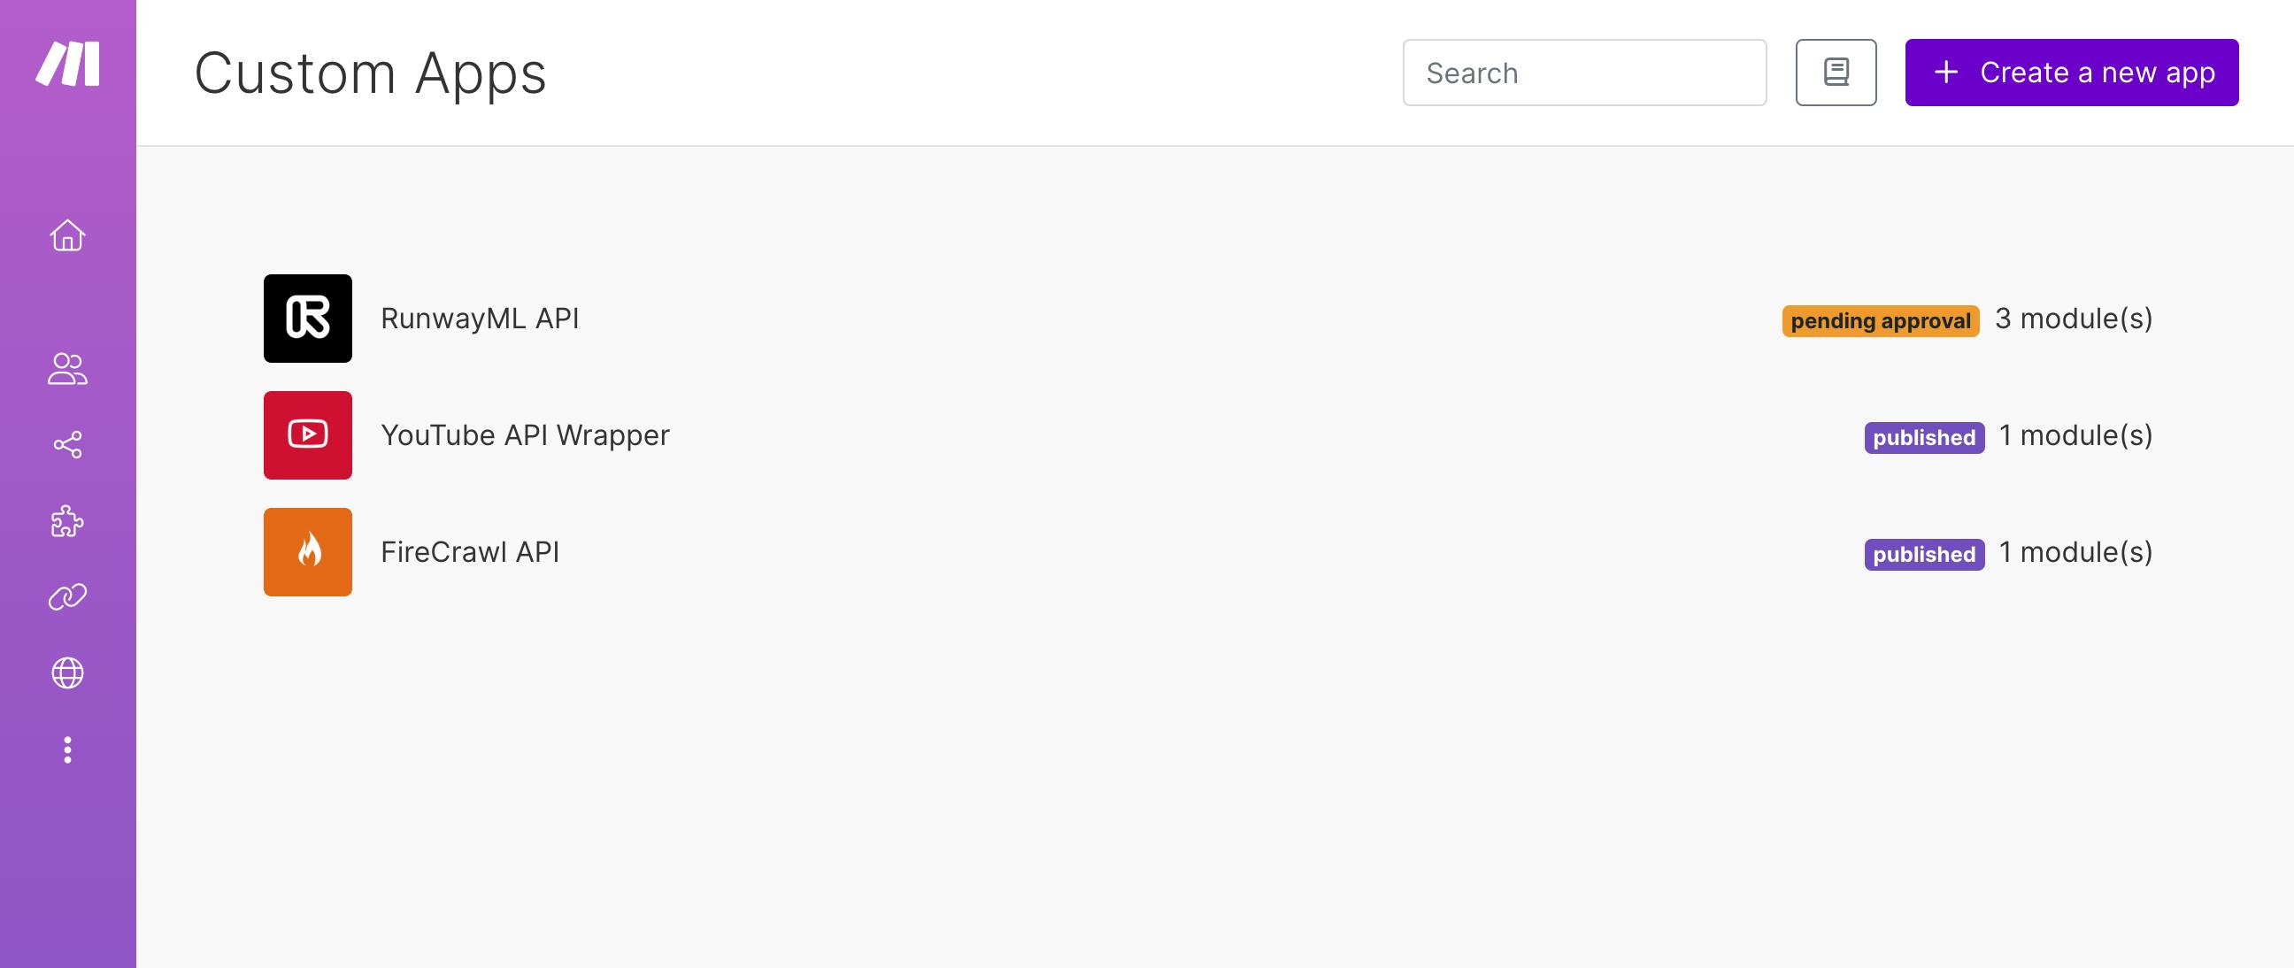Open the puzzle-piece Templates icon
This screenshot has width=2294, height=968.
click(67, 521)
